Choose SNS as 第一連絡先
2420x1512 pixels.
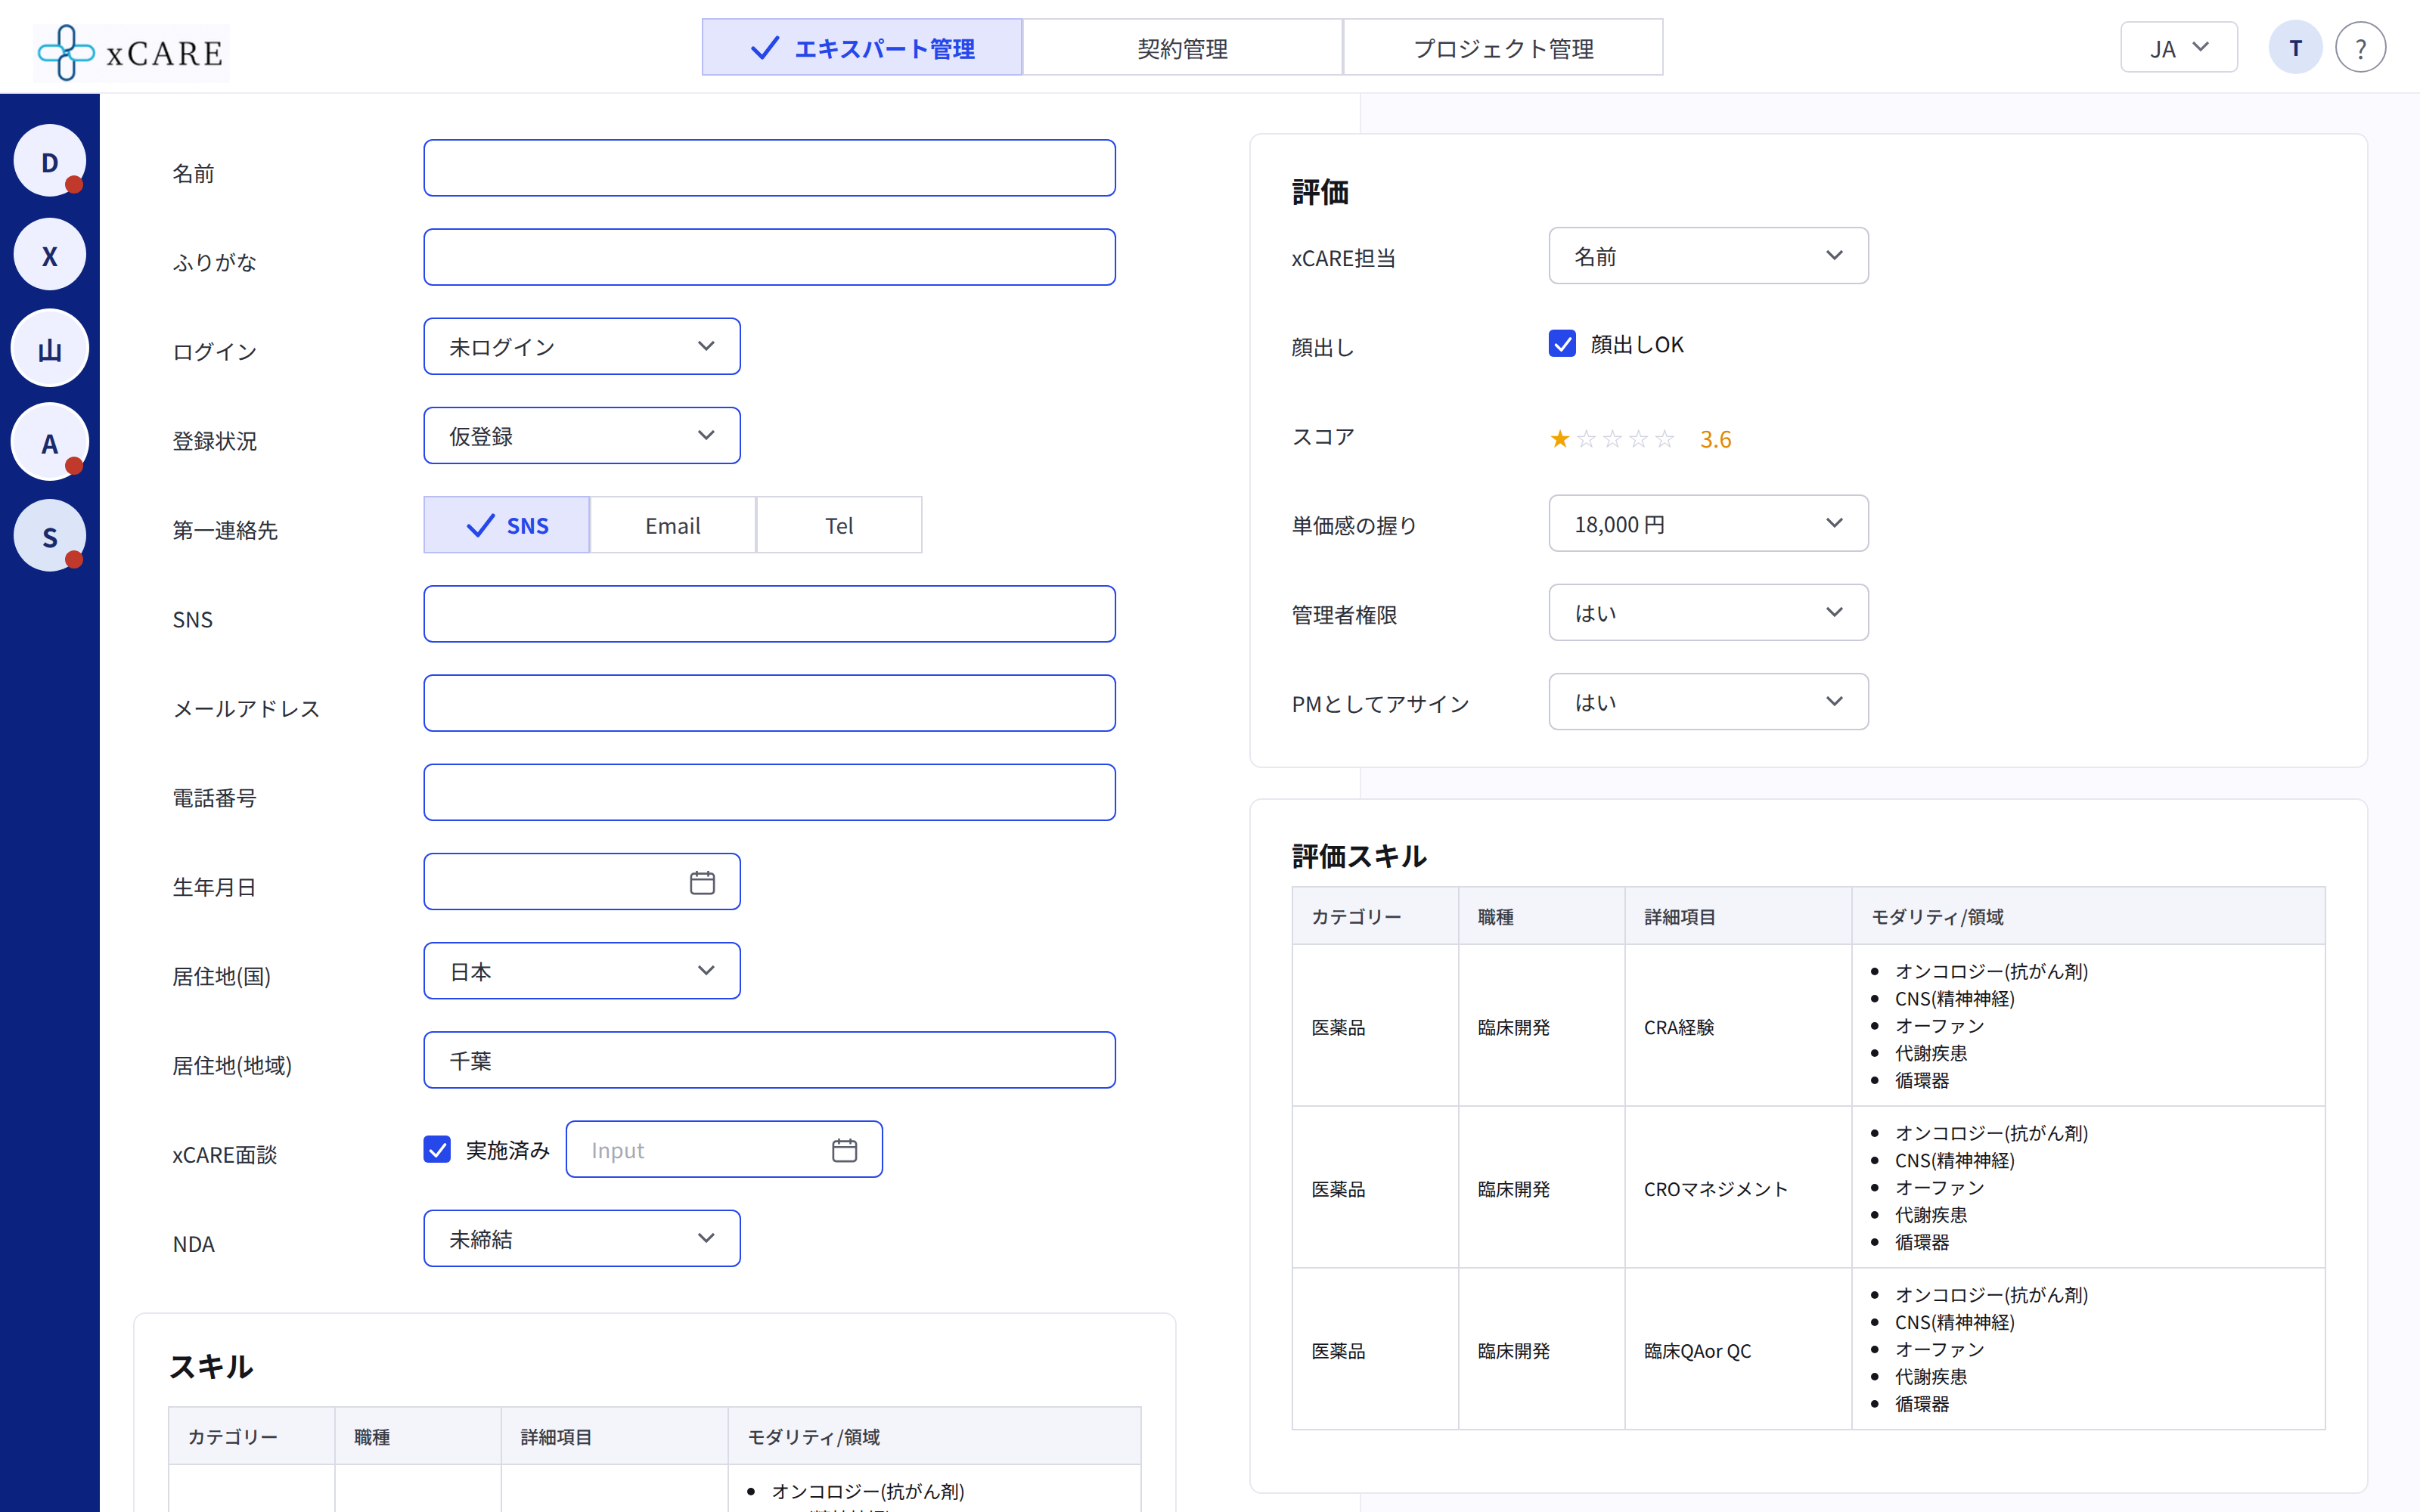(507, 525)
